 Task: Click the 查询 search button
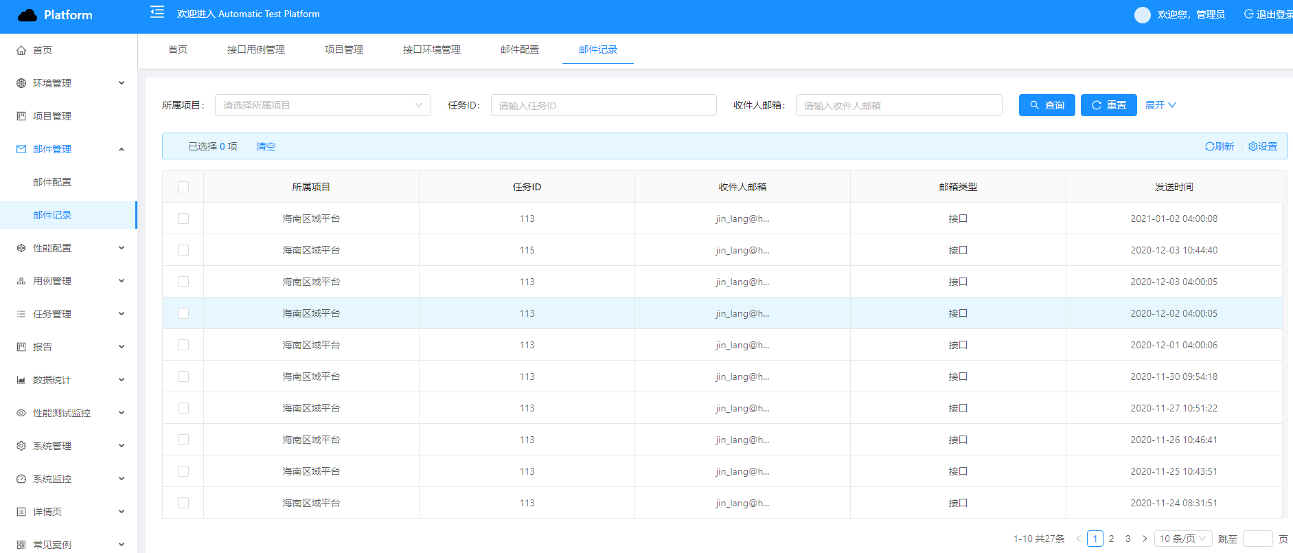point(1046,105)
